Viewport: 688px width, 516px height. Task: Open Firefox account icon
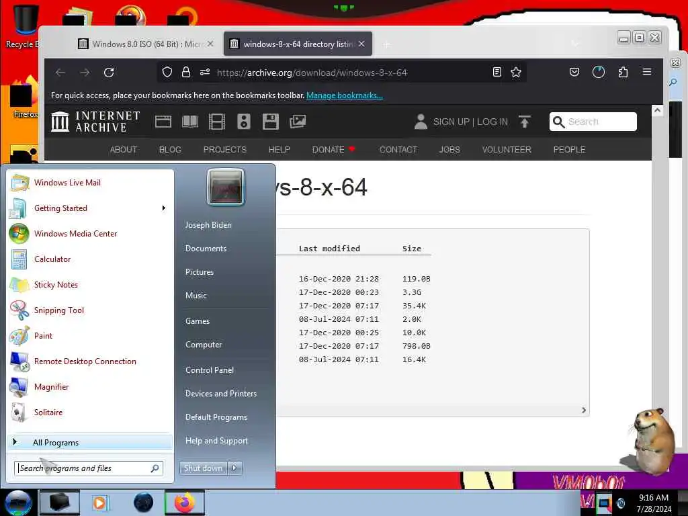click(599, 72)
